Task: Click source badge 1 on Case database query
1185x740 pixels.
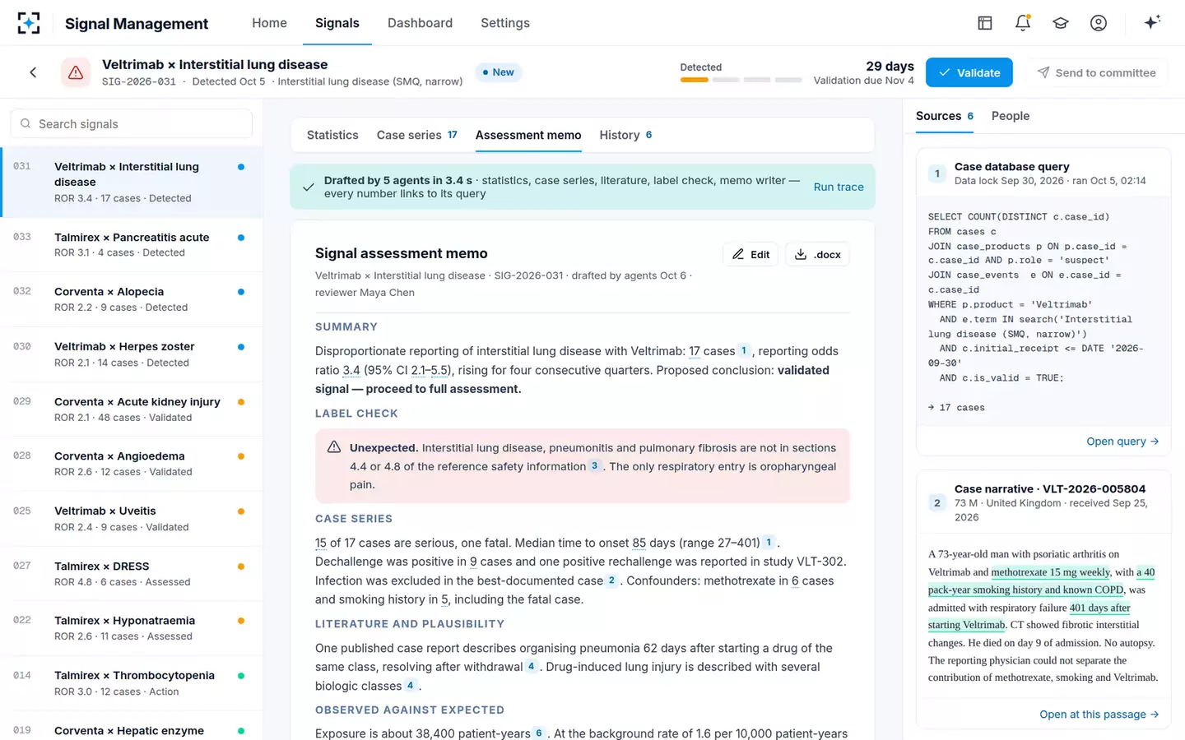Action: 937,173
